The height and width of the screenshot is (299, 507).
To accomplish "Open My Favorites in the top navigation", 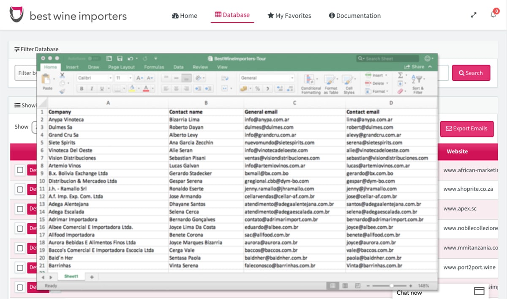I will pos(289,16).
